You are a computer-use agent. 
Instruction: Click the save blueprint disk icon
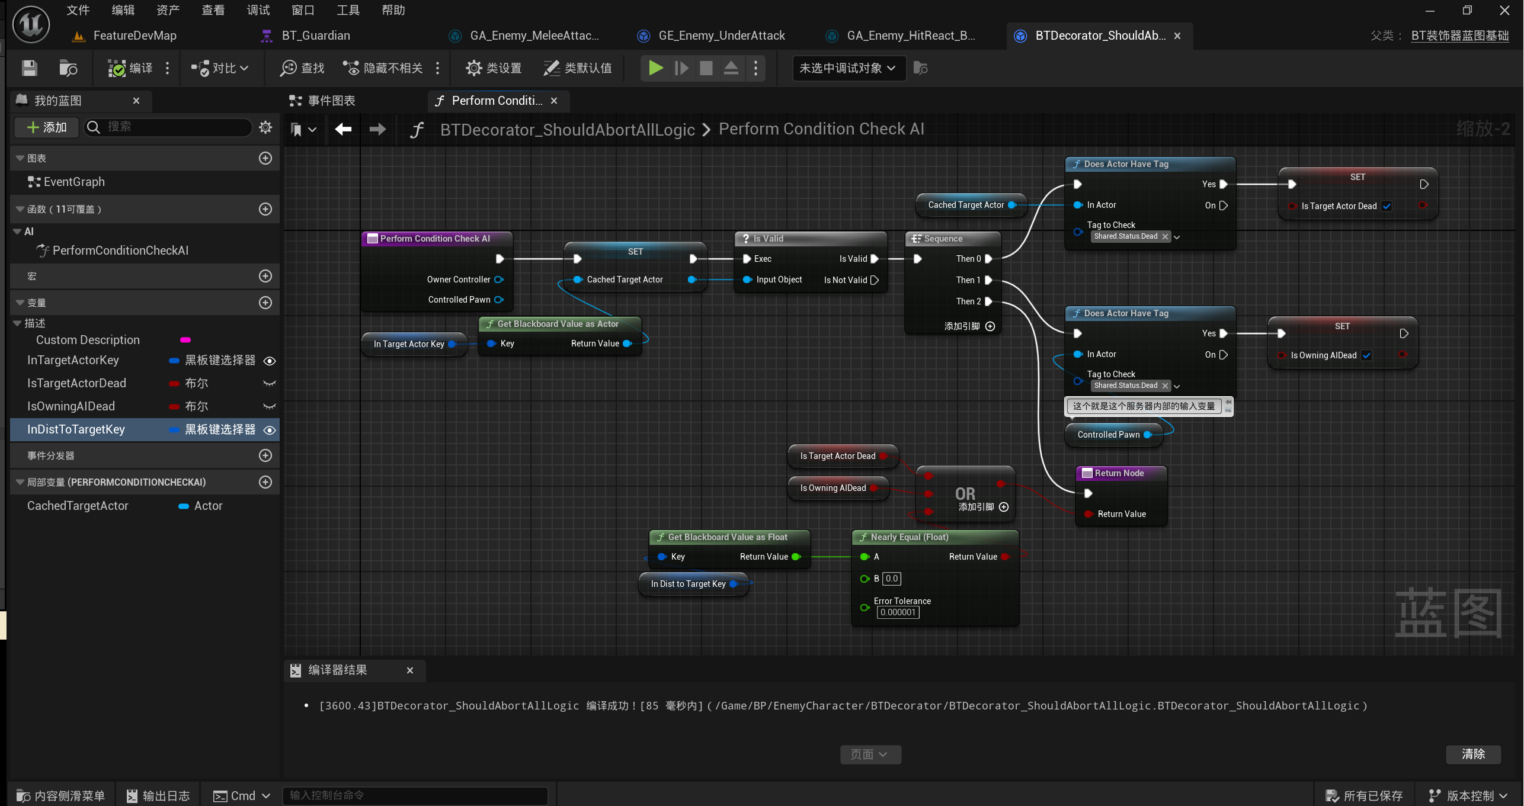(30, 68)
